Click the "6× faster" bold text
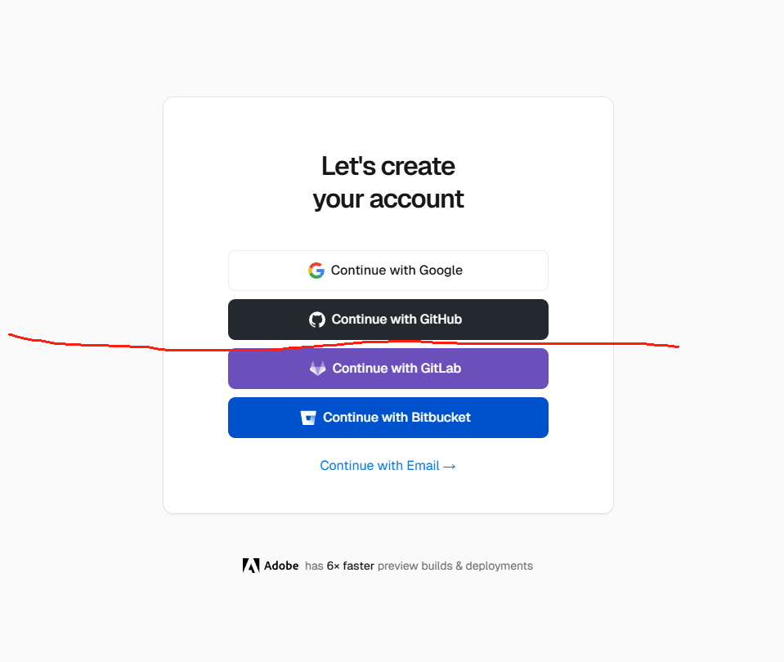784x662 pixels. click(351, 566)
